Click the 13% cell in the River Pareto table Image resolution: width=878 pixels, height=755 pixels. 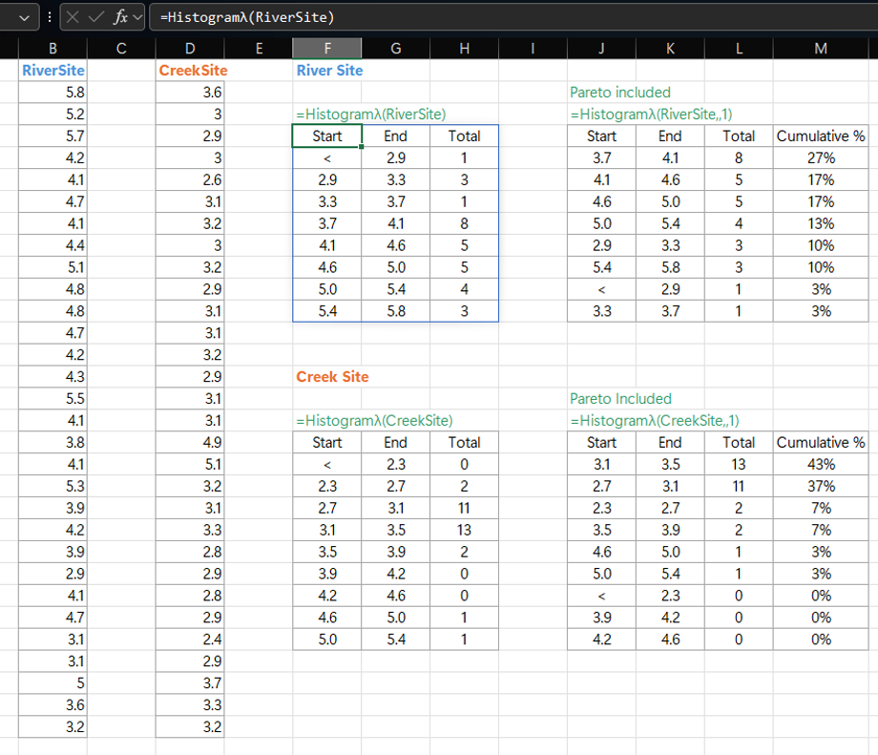tap(821, 223)
